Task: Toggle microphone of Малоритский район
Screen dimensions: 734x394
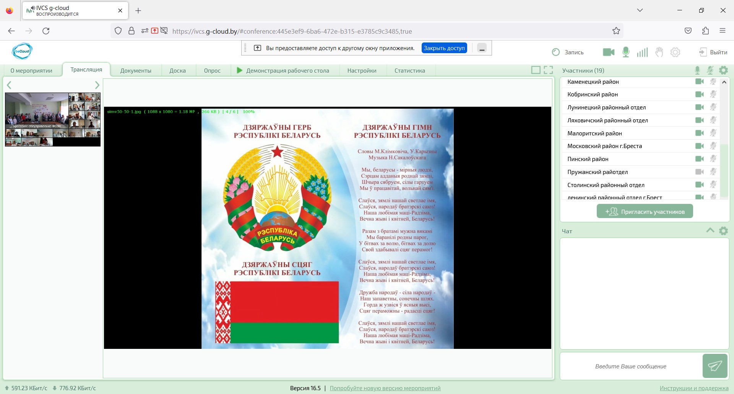Action: point(713,133)
